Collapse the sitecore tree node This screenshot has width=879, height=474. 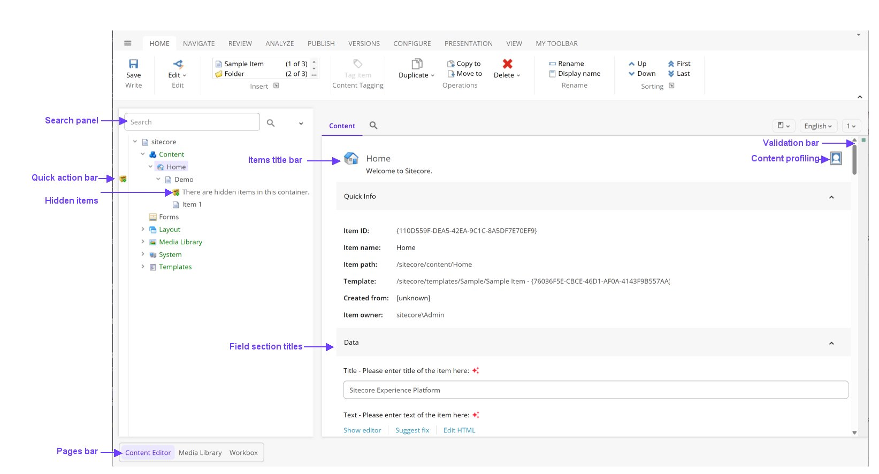[x=135, y=142]
